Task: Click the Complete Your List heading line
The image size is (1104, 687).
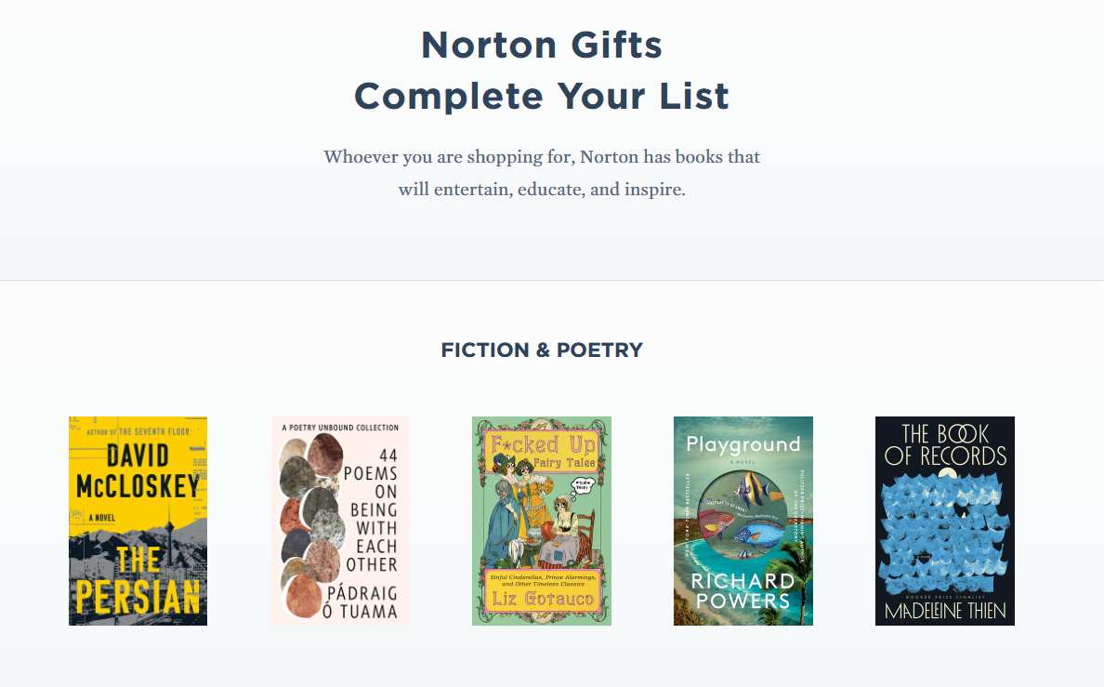Action: [542, 96]
